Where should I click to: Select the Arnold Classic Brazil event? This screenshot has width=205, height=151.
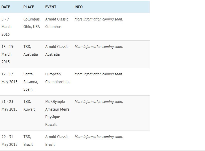57,141
